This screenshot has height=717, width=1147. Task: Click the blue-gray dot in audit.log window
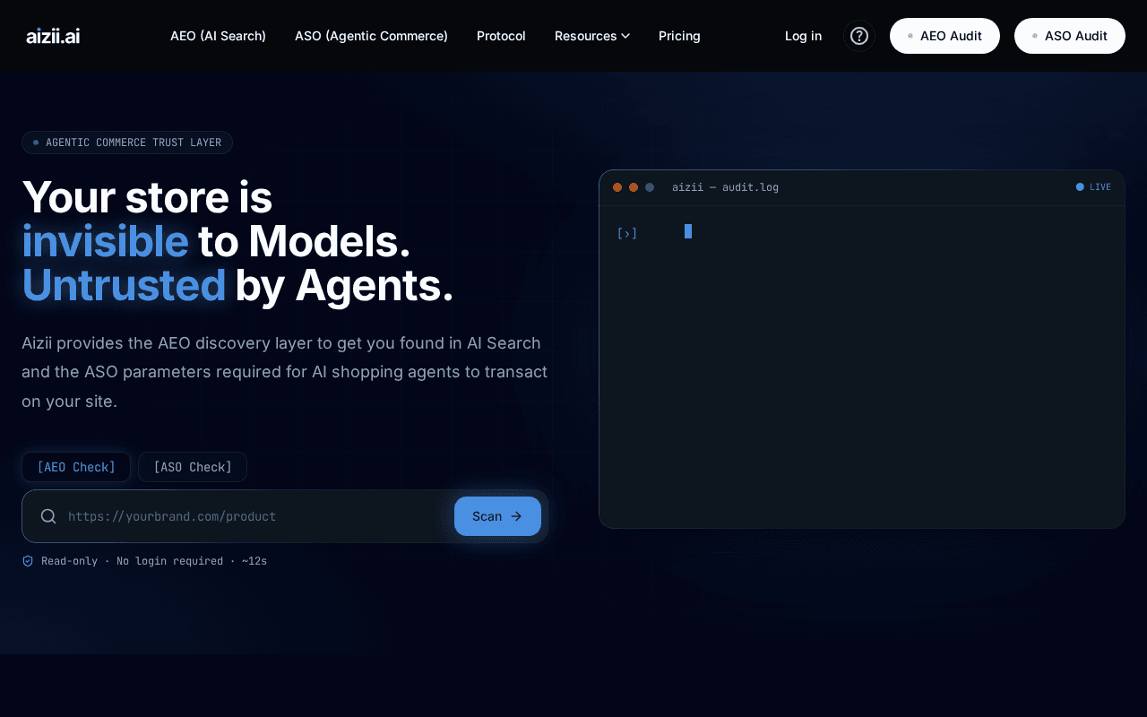click(650, 187)
